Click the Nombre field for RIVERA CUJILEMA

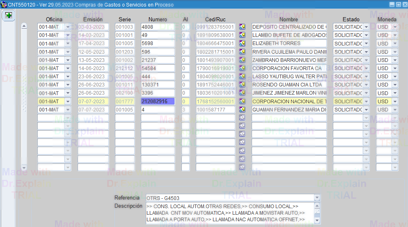click(289, 52)
